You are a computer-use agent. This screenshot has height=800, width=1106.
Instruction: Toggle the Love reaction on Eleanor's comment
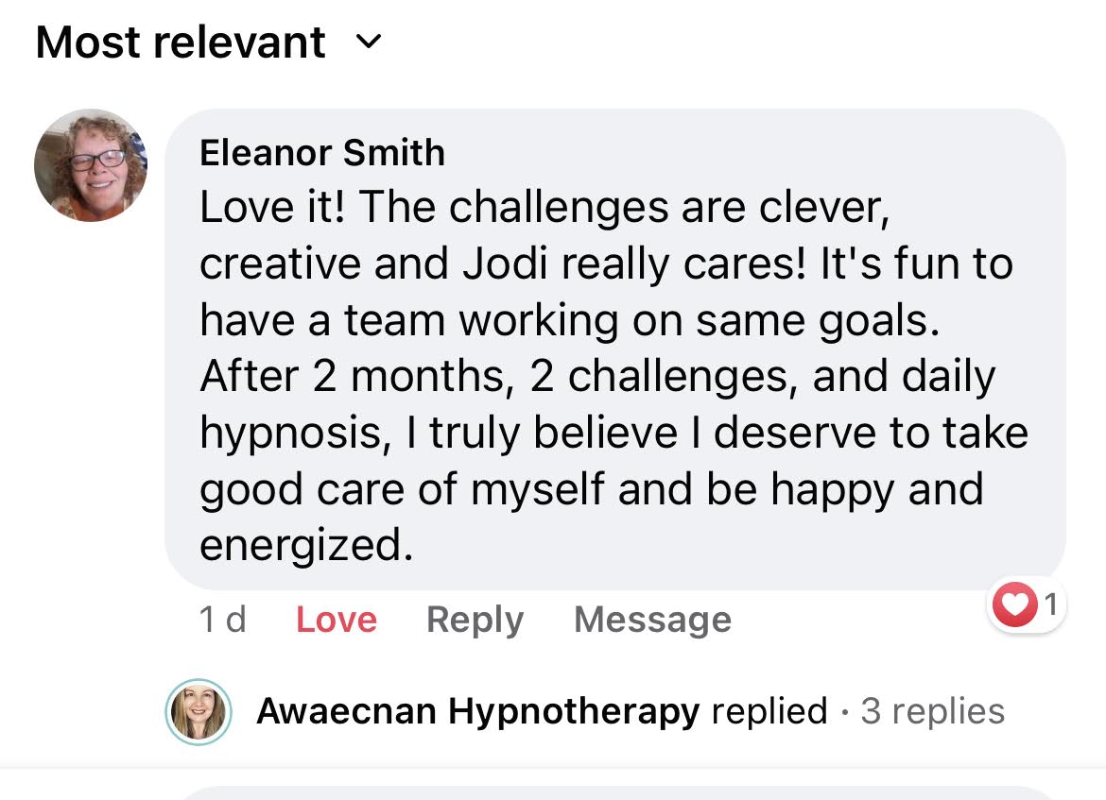(337, 621)
